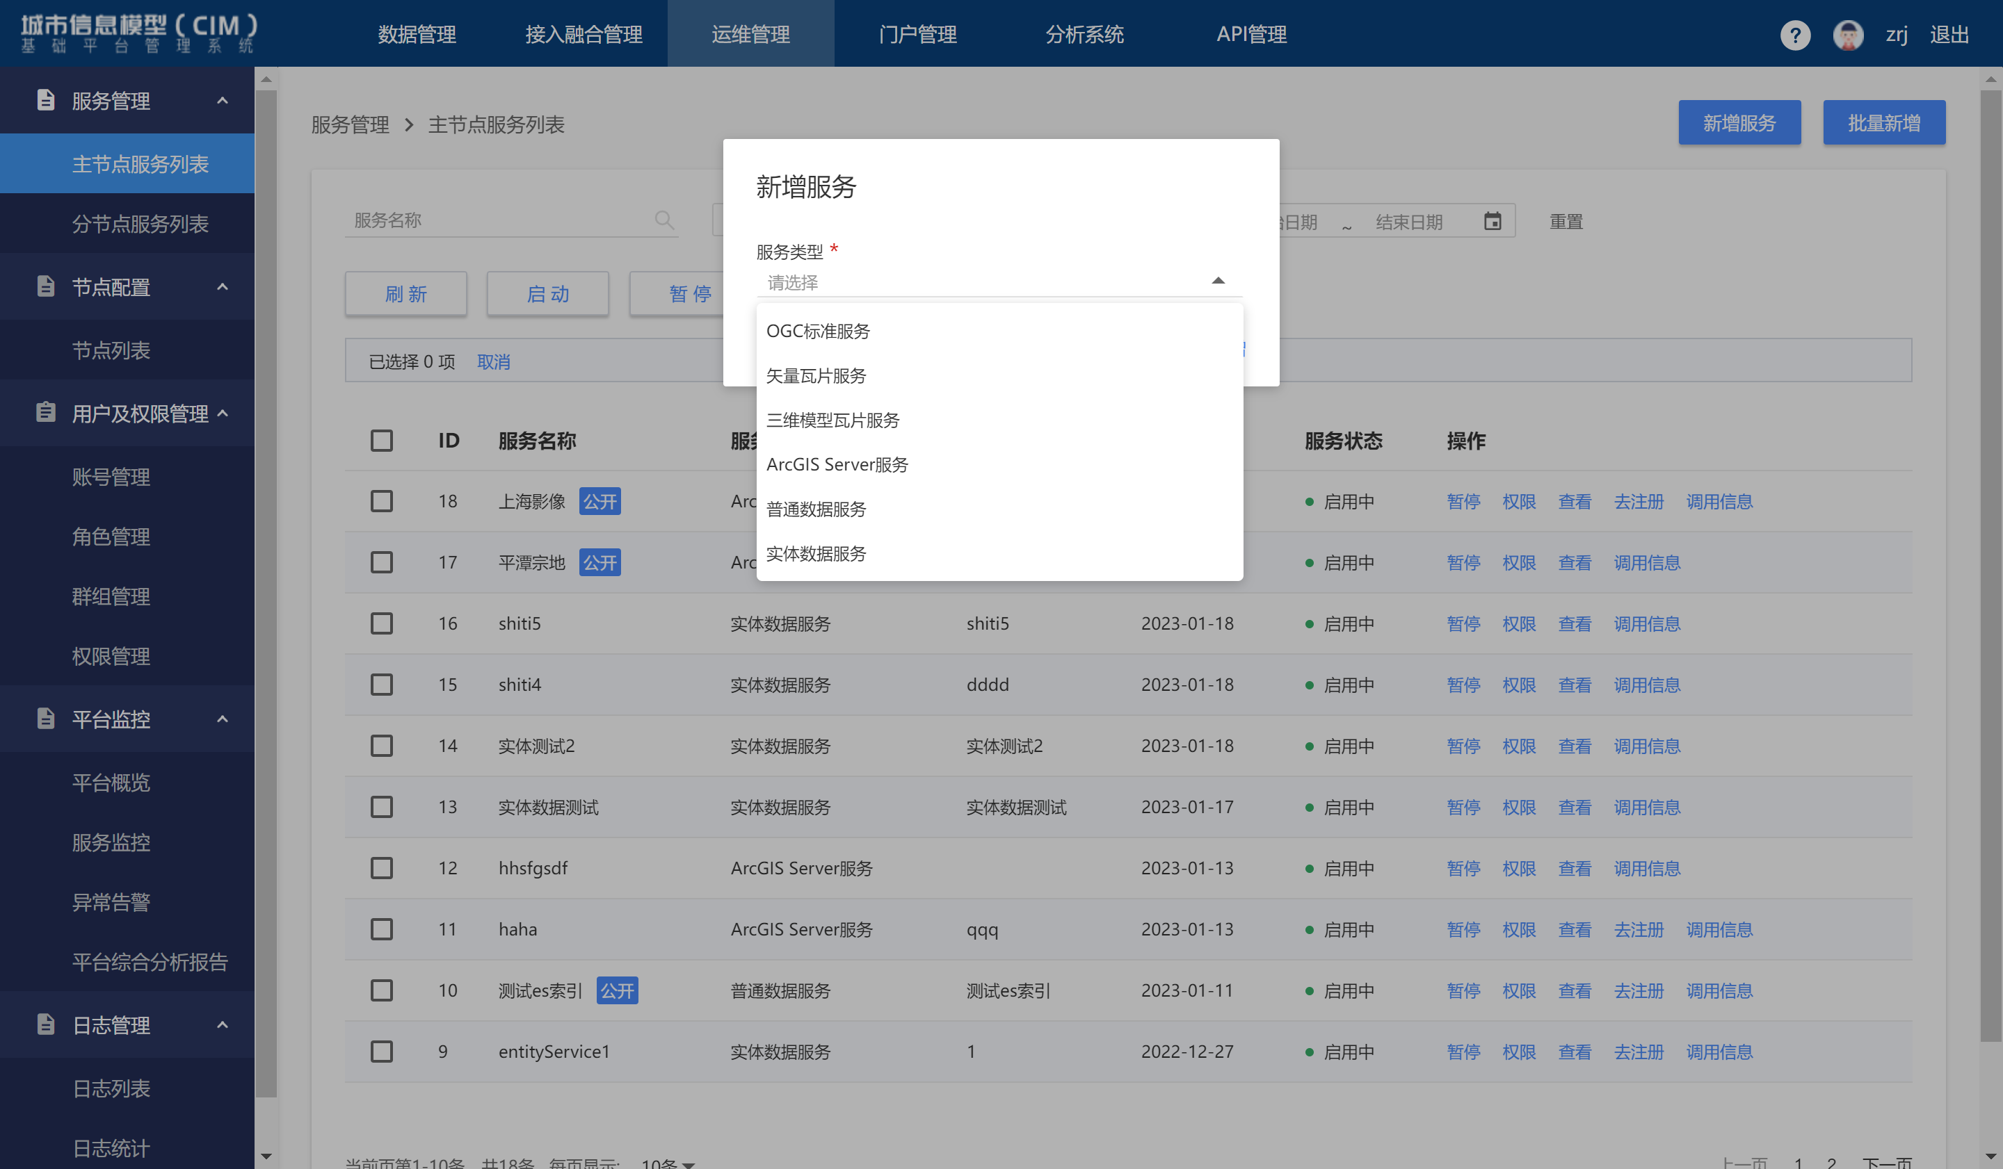Select 普通数据服务 option
This screenshot has width=2003, height=1169.
pos(999,509)
